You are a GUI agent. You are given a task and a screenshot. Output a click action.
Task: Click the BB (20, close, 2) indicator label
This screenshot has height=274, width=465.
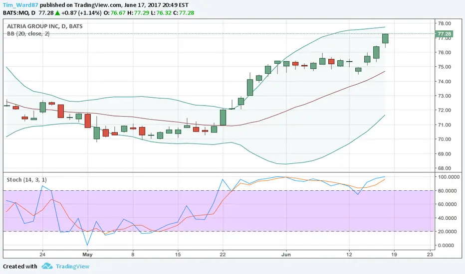[x=28, y=34]
